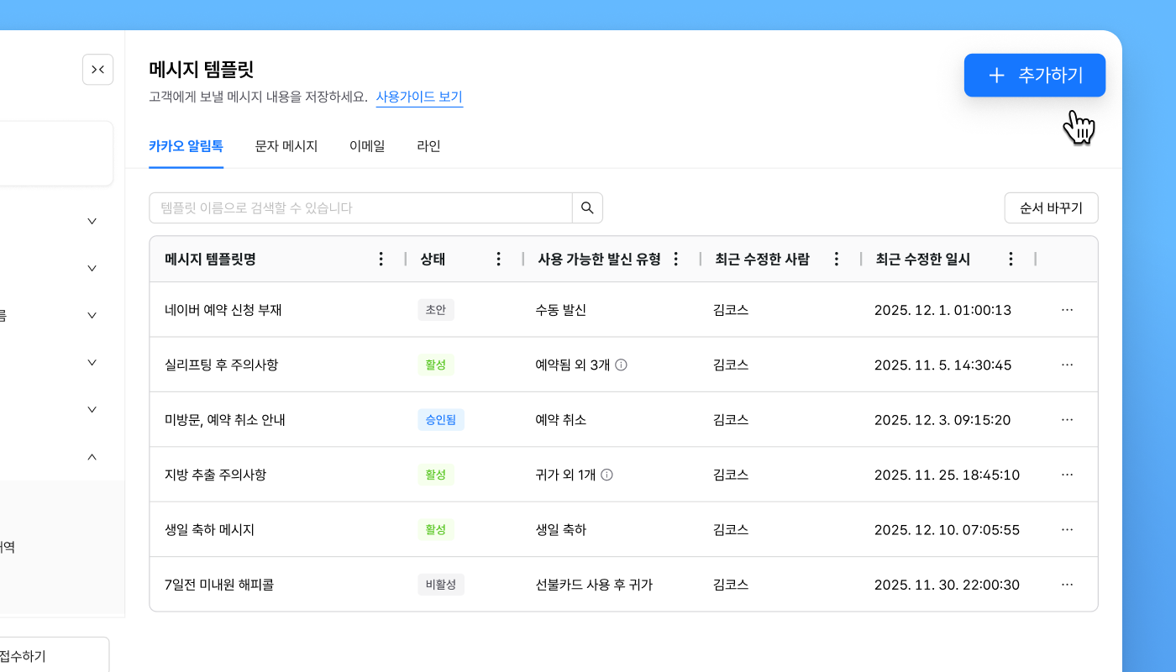This screenshot has height=672, width=1176.
Task: Click the 순서 바꾸기 button
Action: 1051,207
